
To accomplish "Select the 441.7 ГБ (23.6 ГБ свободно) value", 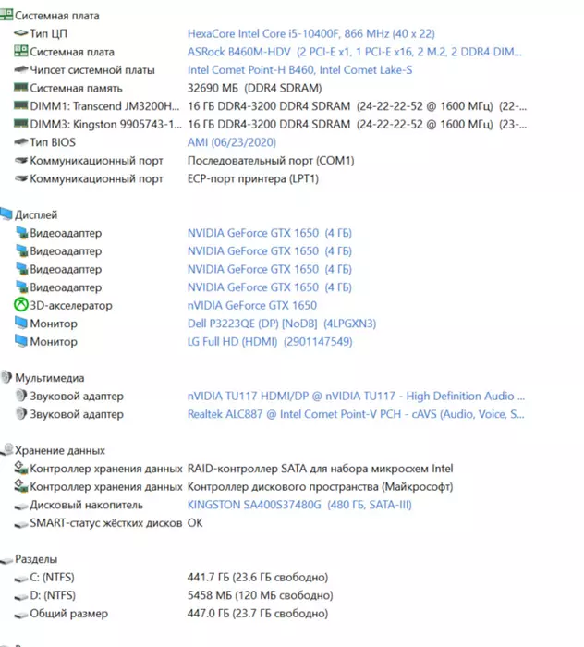I will tap(258, 578).
